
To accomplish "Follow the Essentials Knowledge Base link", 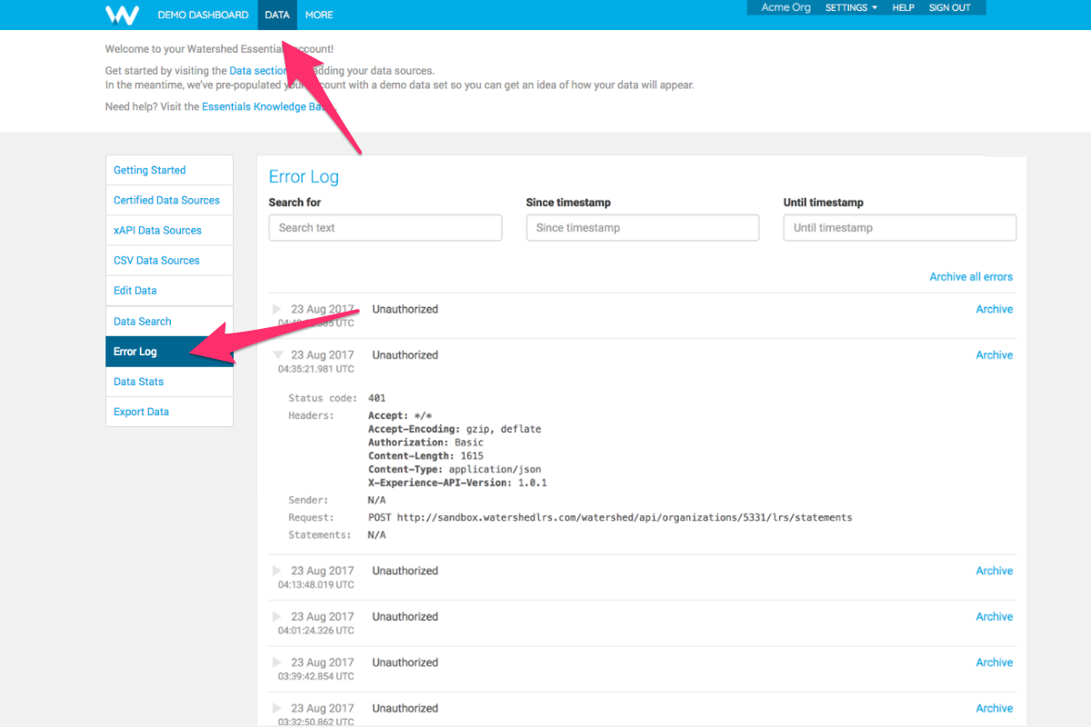I will coord(268,106).
